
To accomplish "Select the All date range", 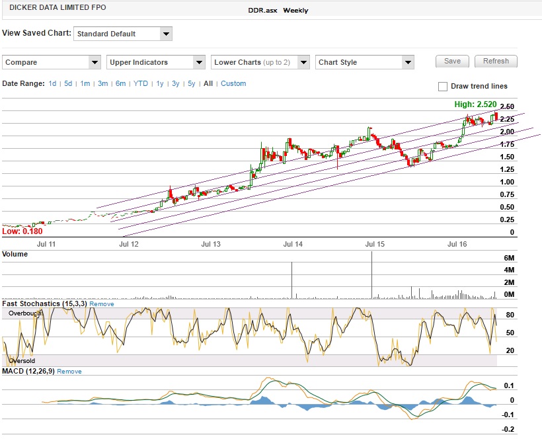I will (208, 84).
